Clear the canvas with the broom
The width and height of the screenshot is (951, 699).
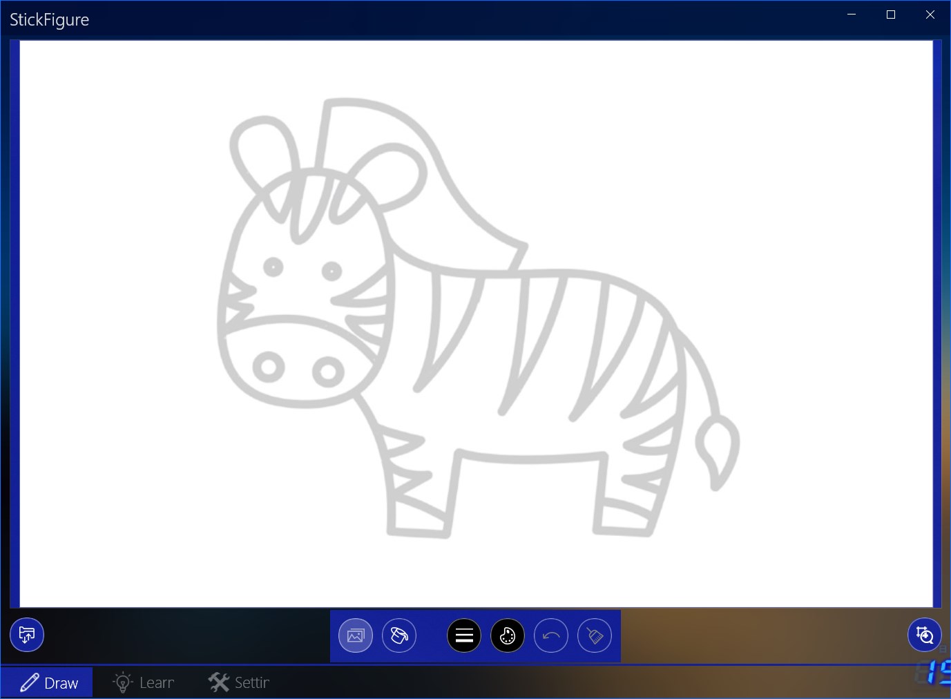coord(595,635)
